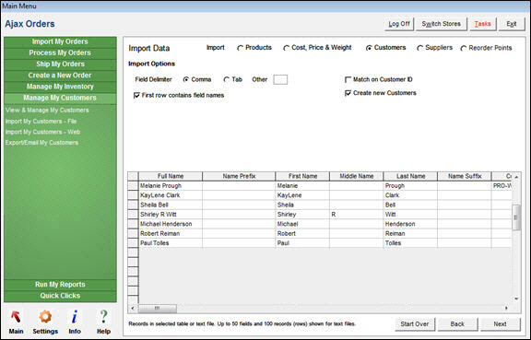The width and height of the screenshot is (531, 340).
Task: Select the KayLene Clark full name cell
Action: [x=171, y=195]
